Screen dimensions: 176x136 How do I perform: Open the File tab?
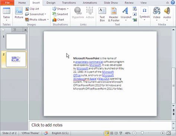[x=7, y=3]
